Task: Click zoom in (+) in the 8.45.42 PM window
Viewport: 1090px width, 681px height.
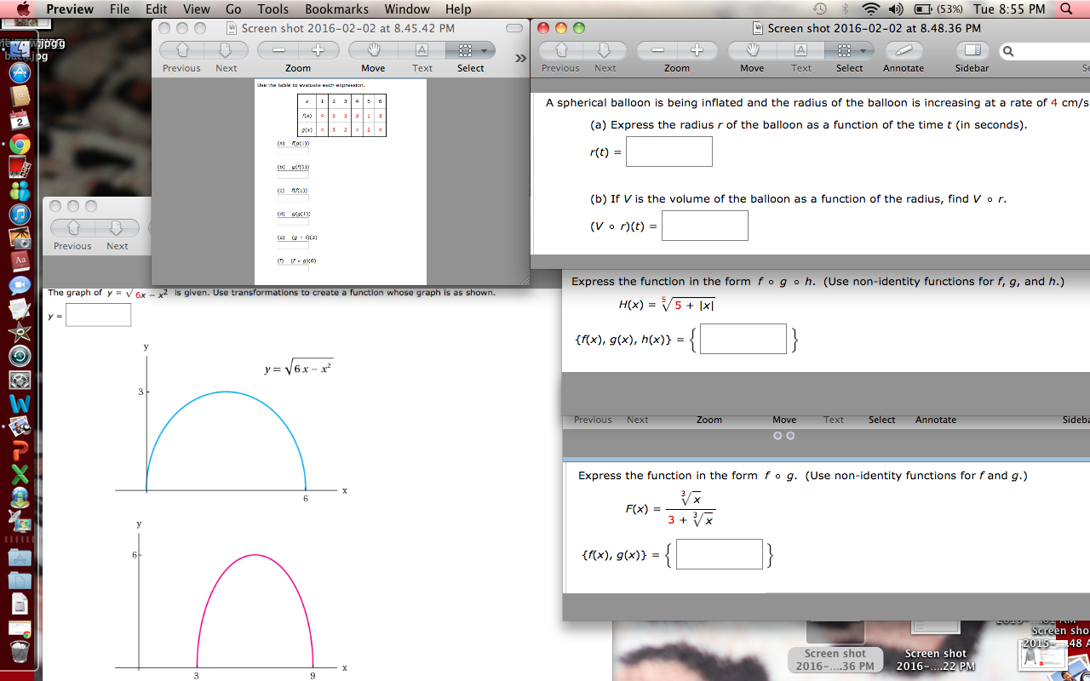Action: (x=318, y=50)
